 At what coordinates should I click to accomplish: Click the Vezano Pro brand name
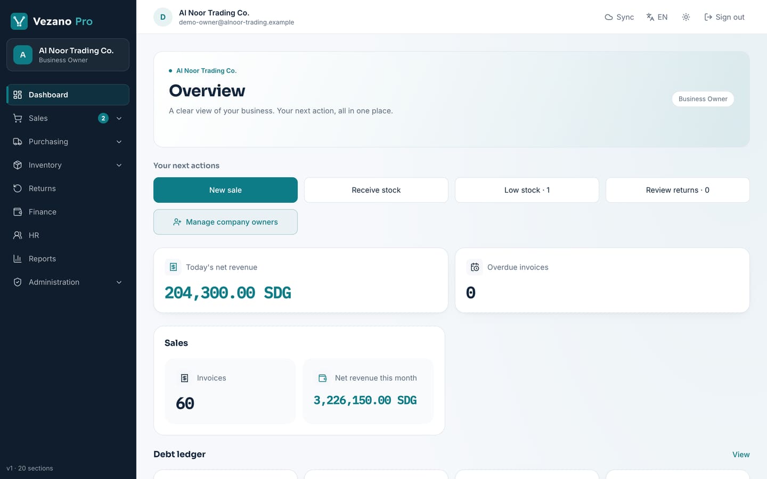coord(63,21)
